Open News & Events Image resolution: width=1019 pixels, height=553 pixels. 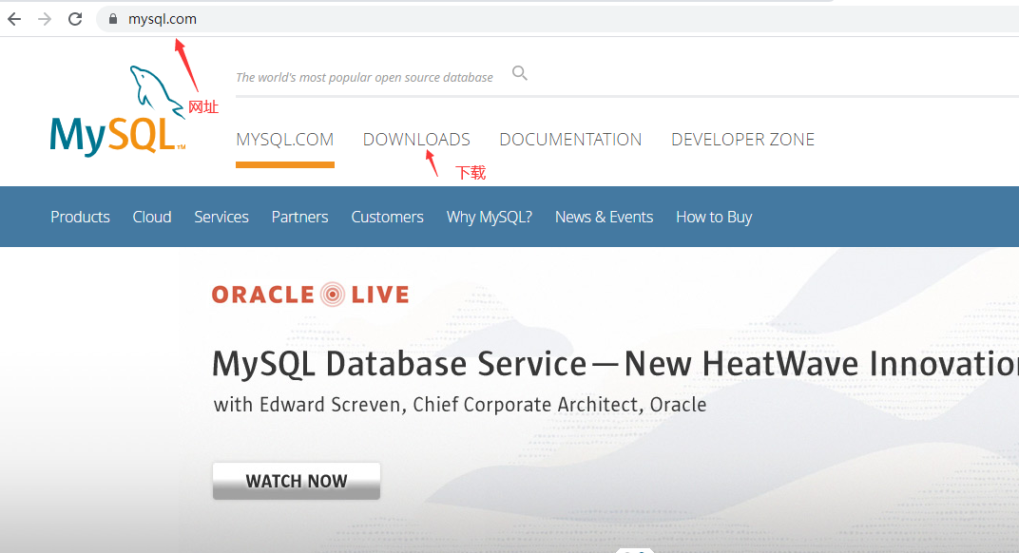pos(604,217)
